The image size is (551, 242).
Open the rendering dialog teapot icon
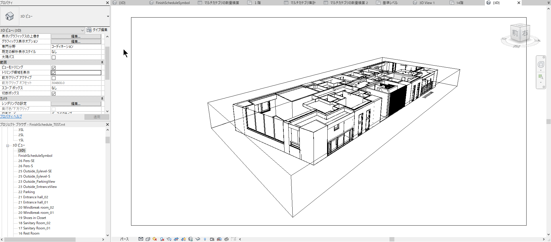169,239
